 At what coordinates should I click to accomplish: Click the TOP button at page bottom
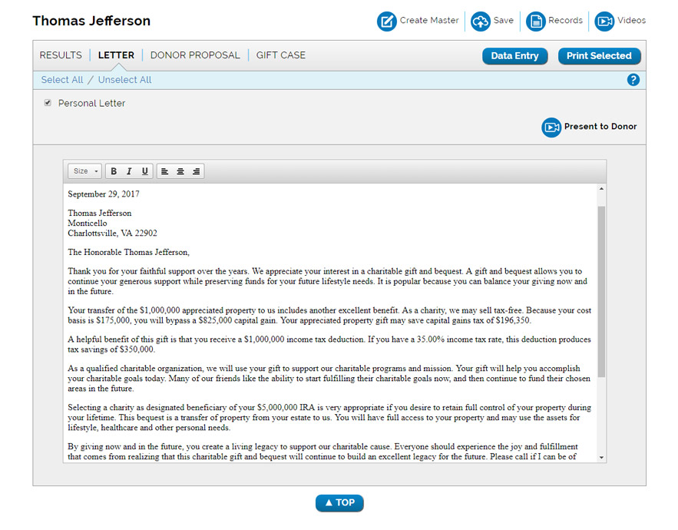coord(339,503)
